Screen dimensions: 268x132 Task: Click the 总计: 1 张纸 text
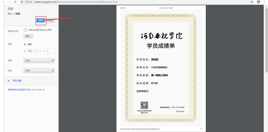(x=14, y=14)
